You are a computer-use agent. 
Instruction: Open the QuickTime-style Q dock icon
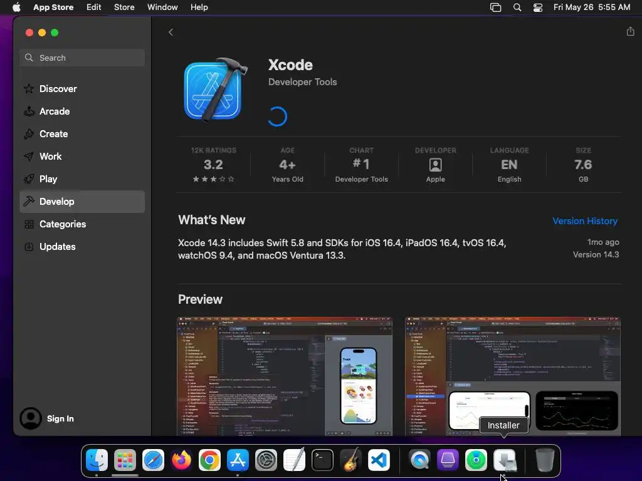[419, 460]
